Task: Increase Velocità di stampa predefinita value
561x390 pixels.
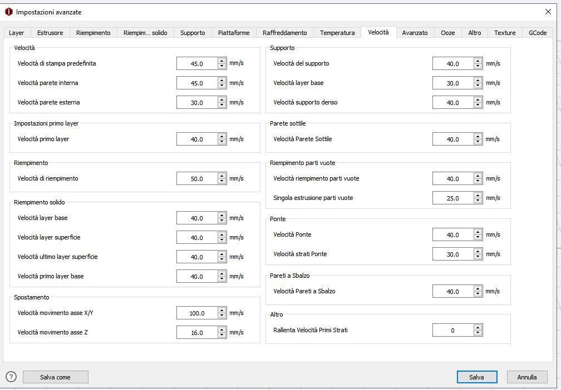Action: coord(222,61)
